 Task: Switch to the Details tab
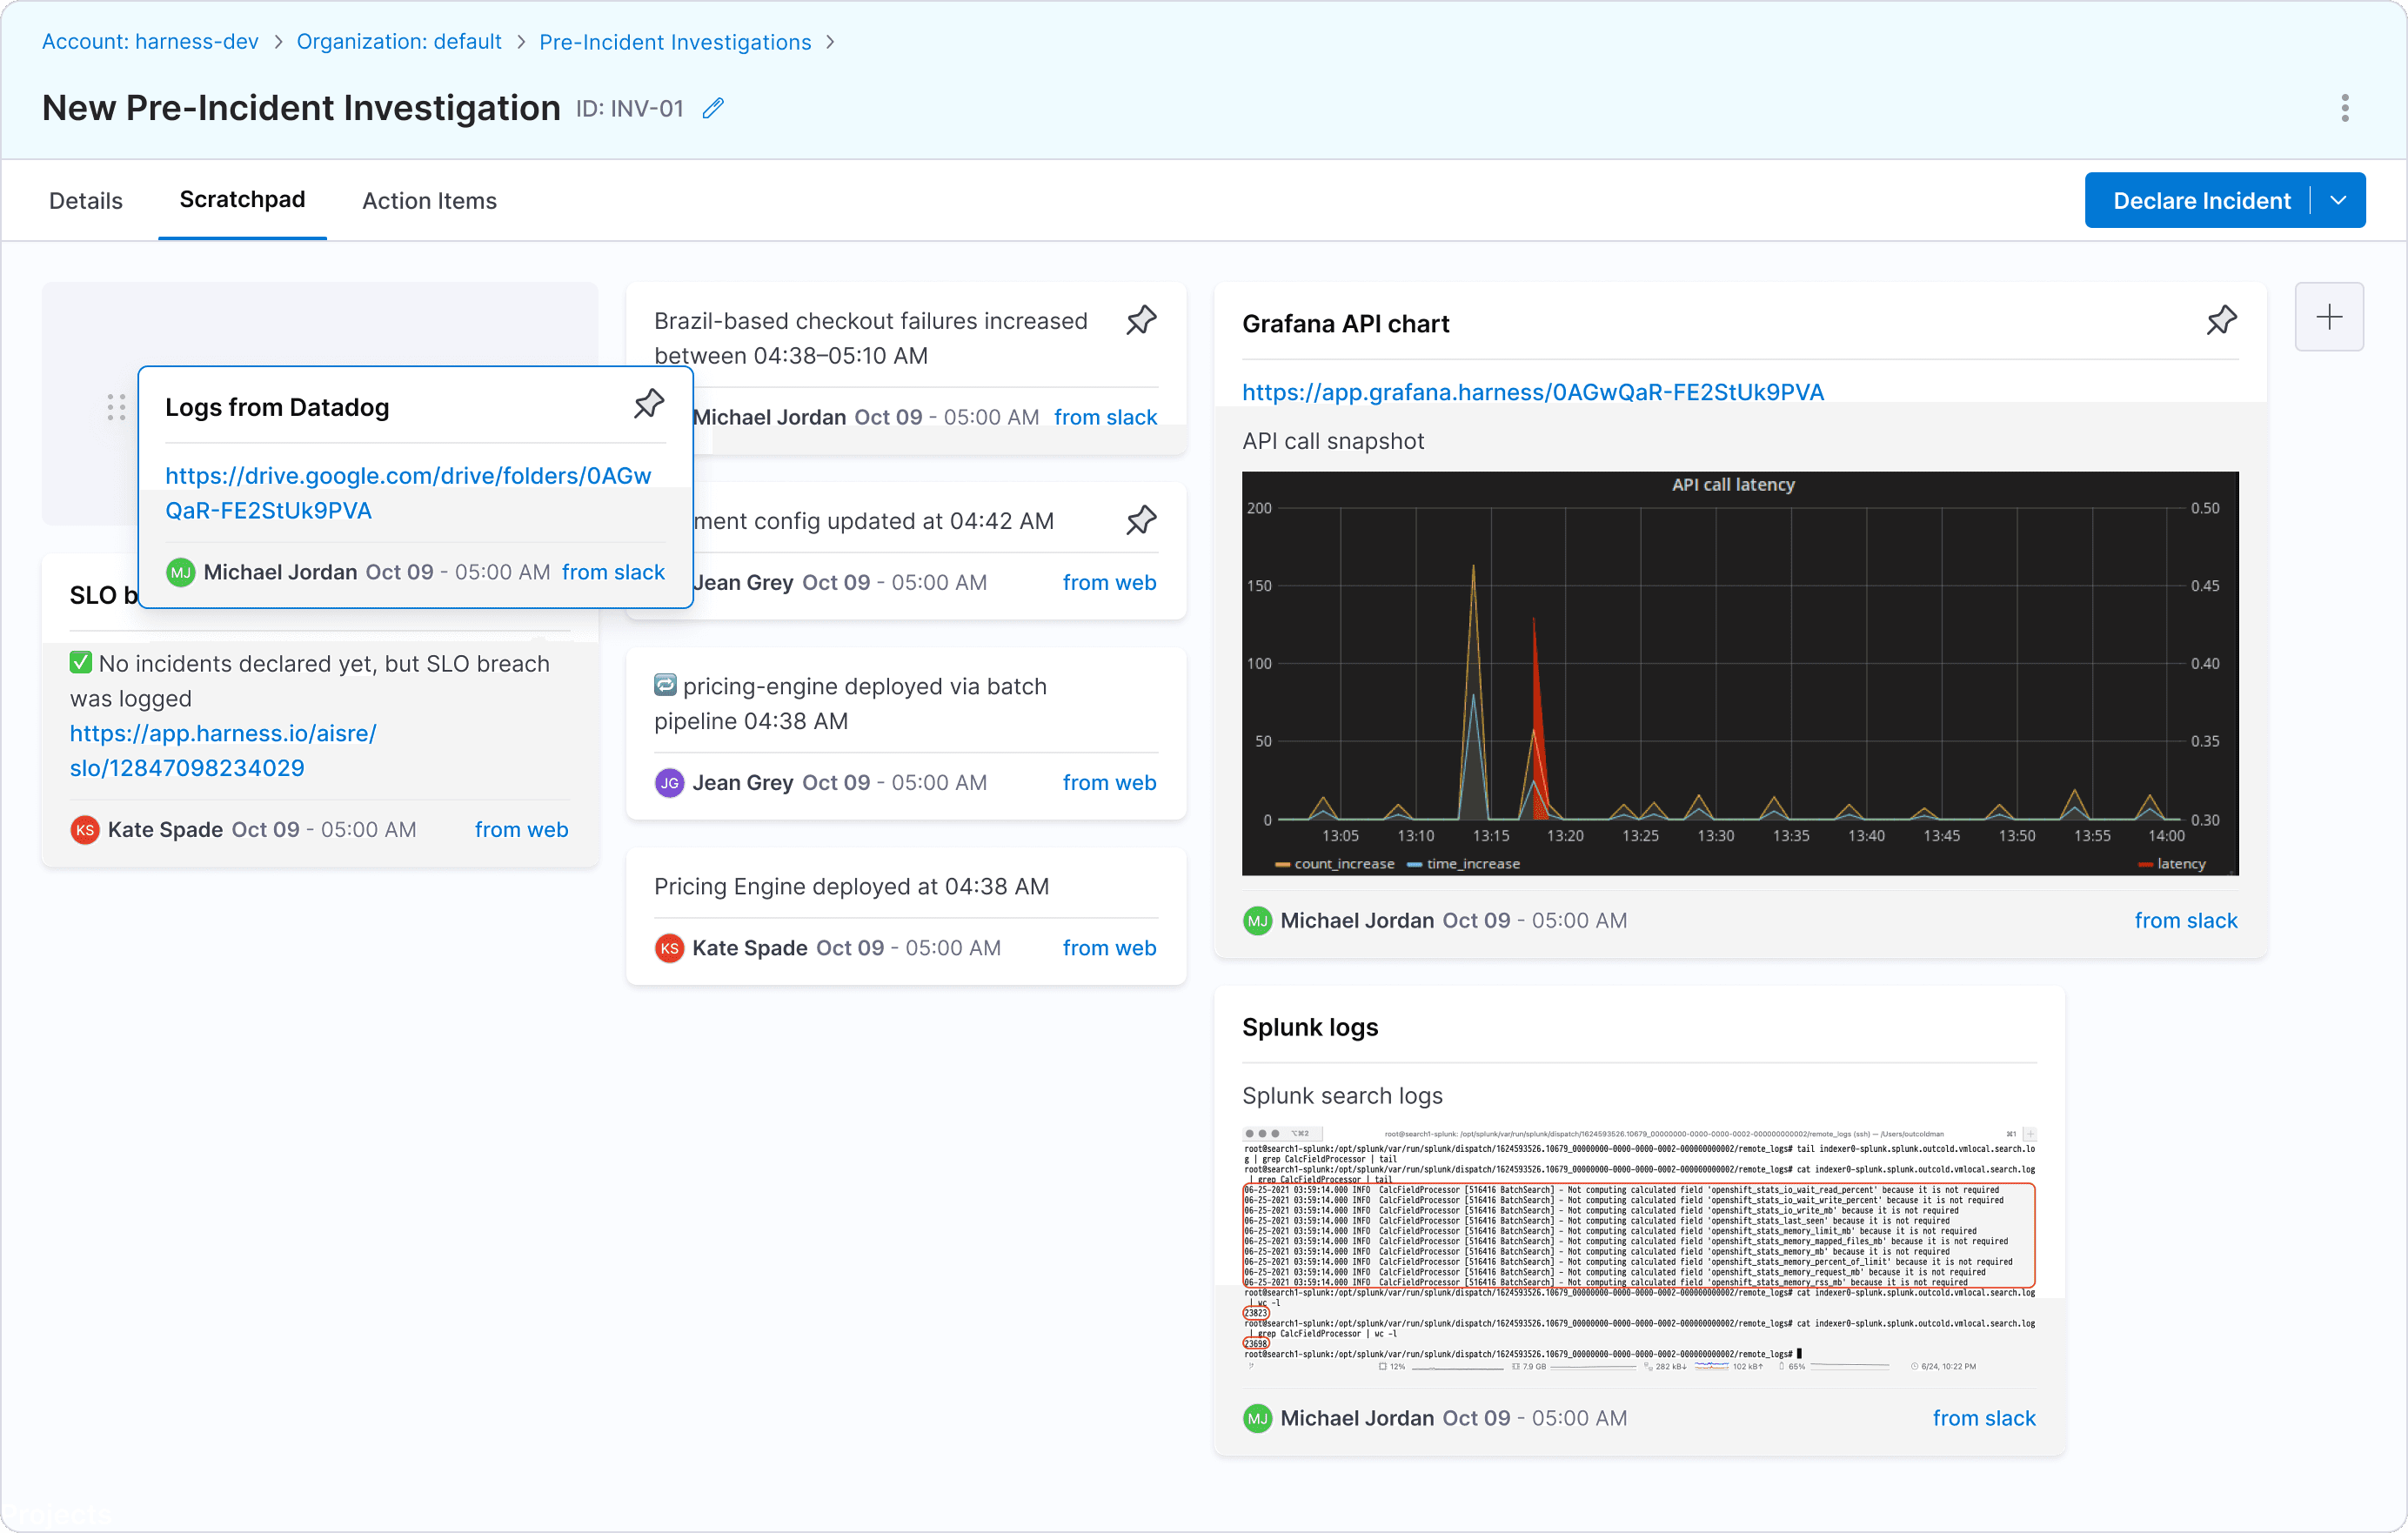click(x=86, y=200)
